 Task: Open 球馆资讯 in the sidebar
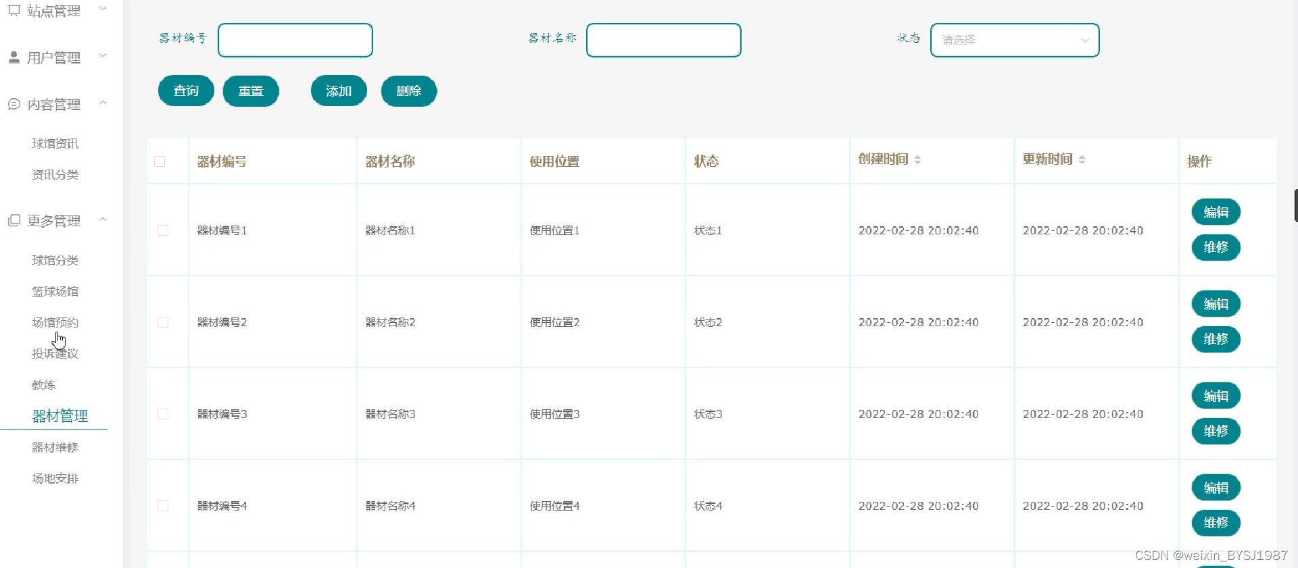55,143
